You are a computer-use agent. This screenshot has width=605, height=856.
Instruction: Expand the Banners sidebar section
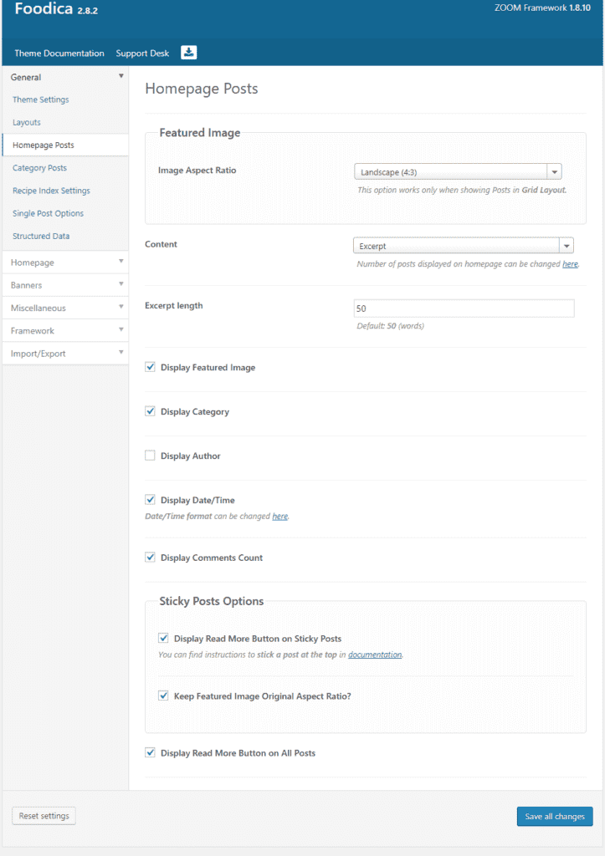pos(65,285)
